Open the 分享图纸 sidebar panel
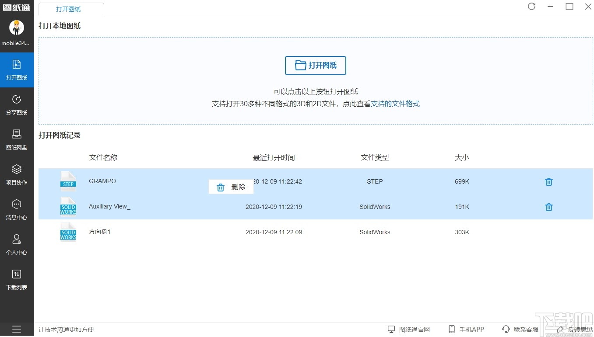Viewport: 594px width, 337px height. coord(17,105)
